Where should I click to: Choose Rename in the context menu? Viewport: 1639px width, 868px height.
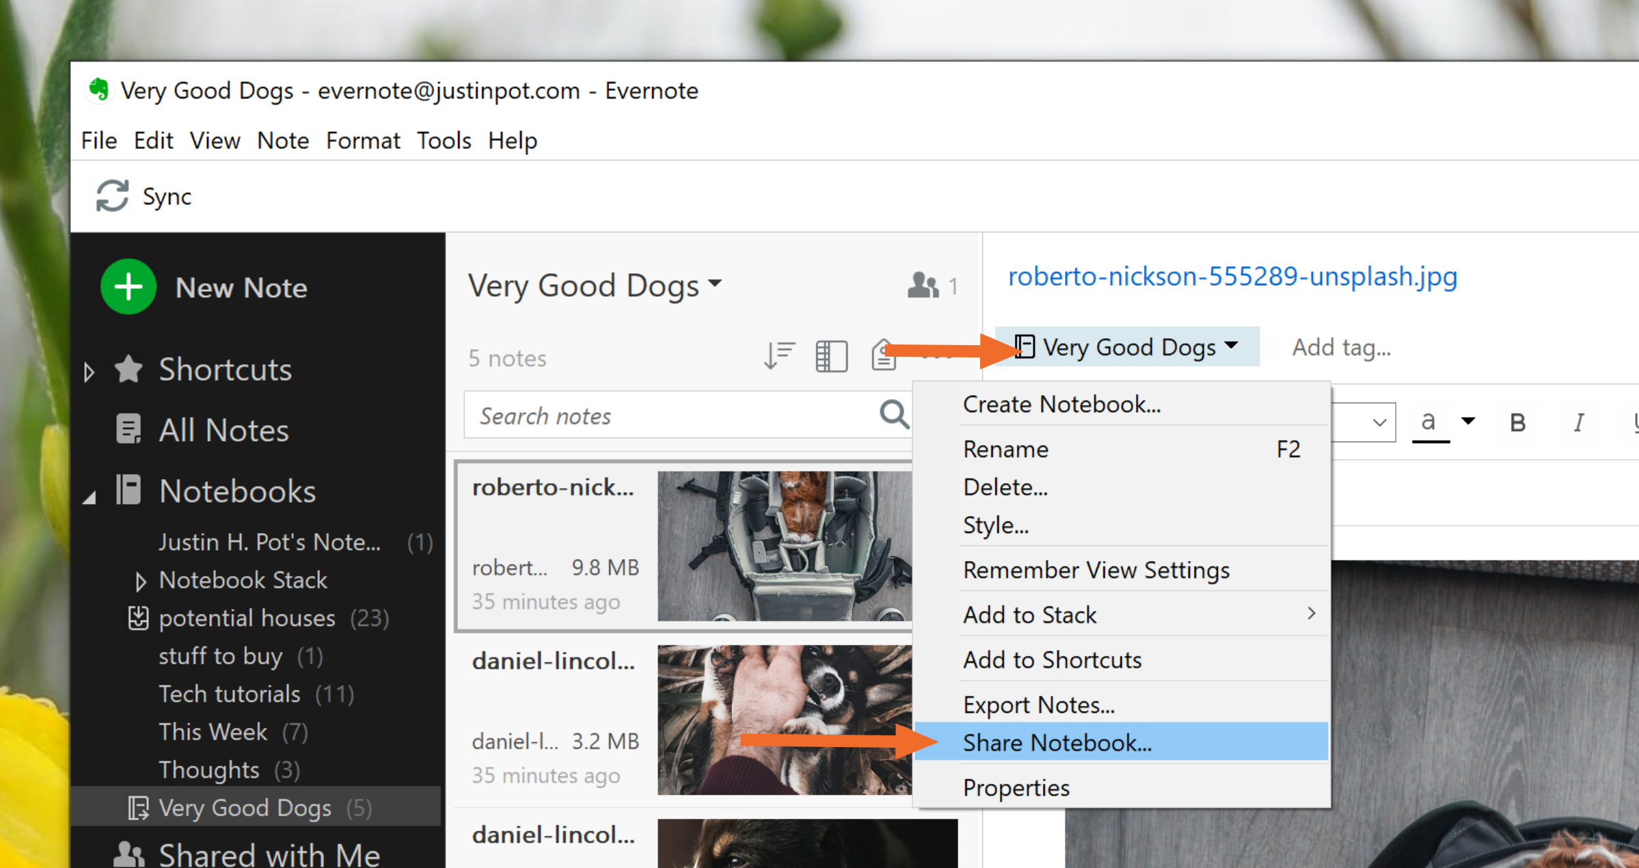[1121, 449]
